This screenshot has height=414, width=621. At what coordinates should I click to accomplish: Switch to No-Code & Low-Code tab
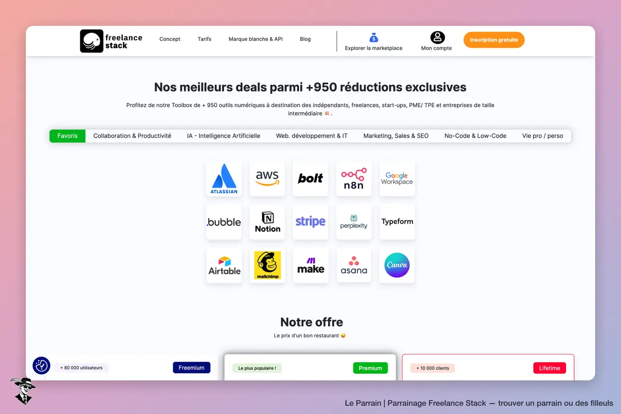point(475,136)
